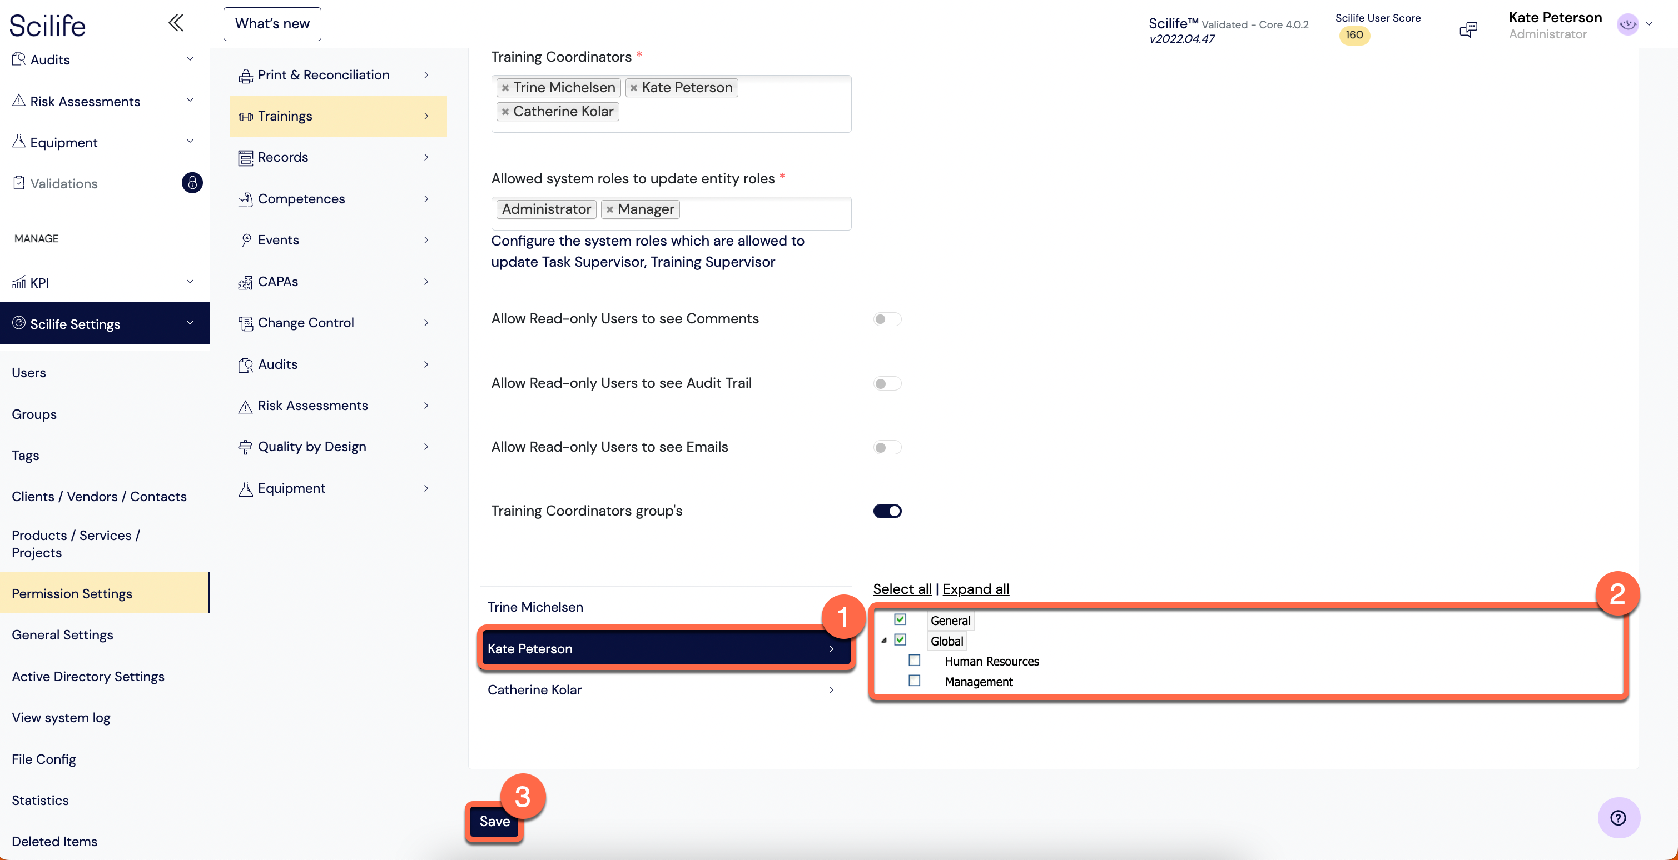Click the Competences icon
The width and height of the screenshot is (1678, 860).
246,199
